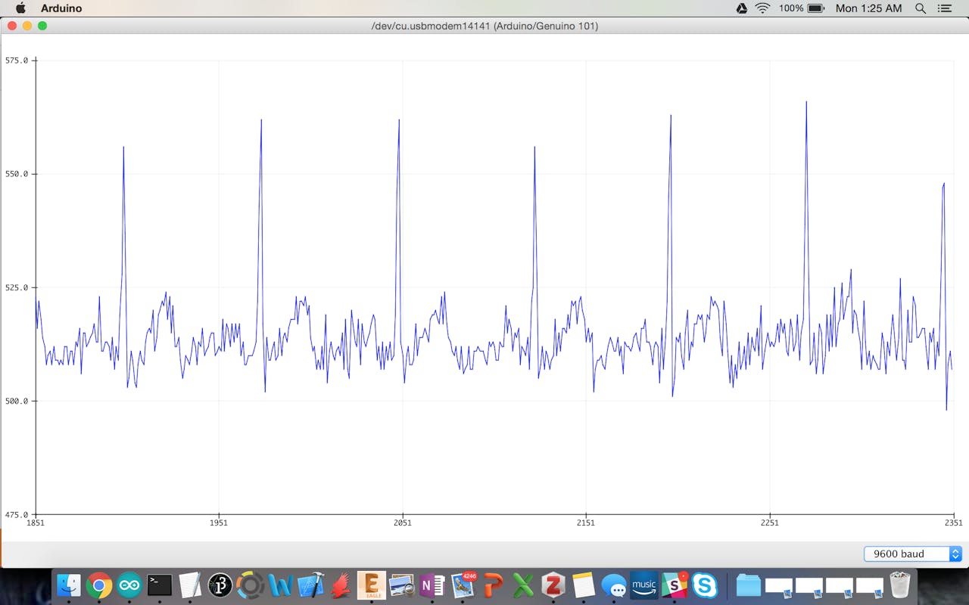Click the Mon 1:25 AM clock
969x605 pixels.
click(868, 8)
